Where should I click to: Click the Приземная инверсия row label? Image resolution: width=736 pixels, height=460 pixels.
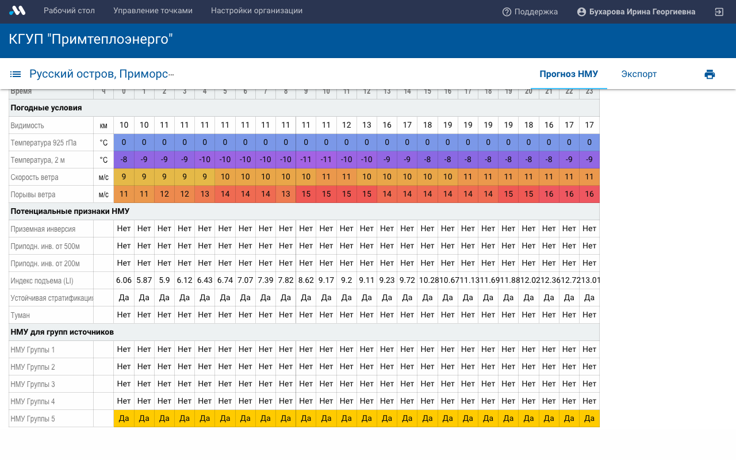(x=43, y=229)
